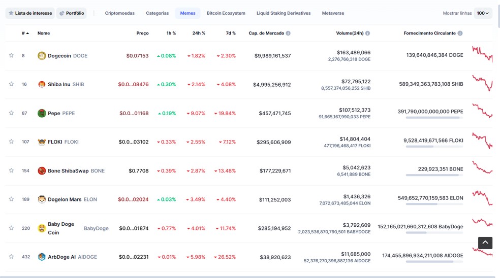The height and width of the screenshot is (278, 500).
Task: Open the ArbDoge AI AIDOGE page
Action: point(72,257)
